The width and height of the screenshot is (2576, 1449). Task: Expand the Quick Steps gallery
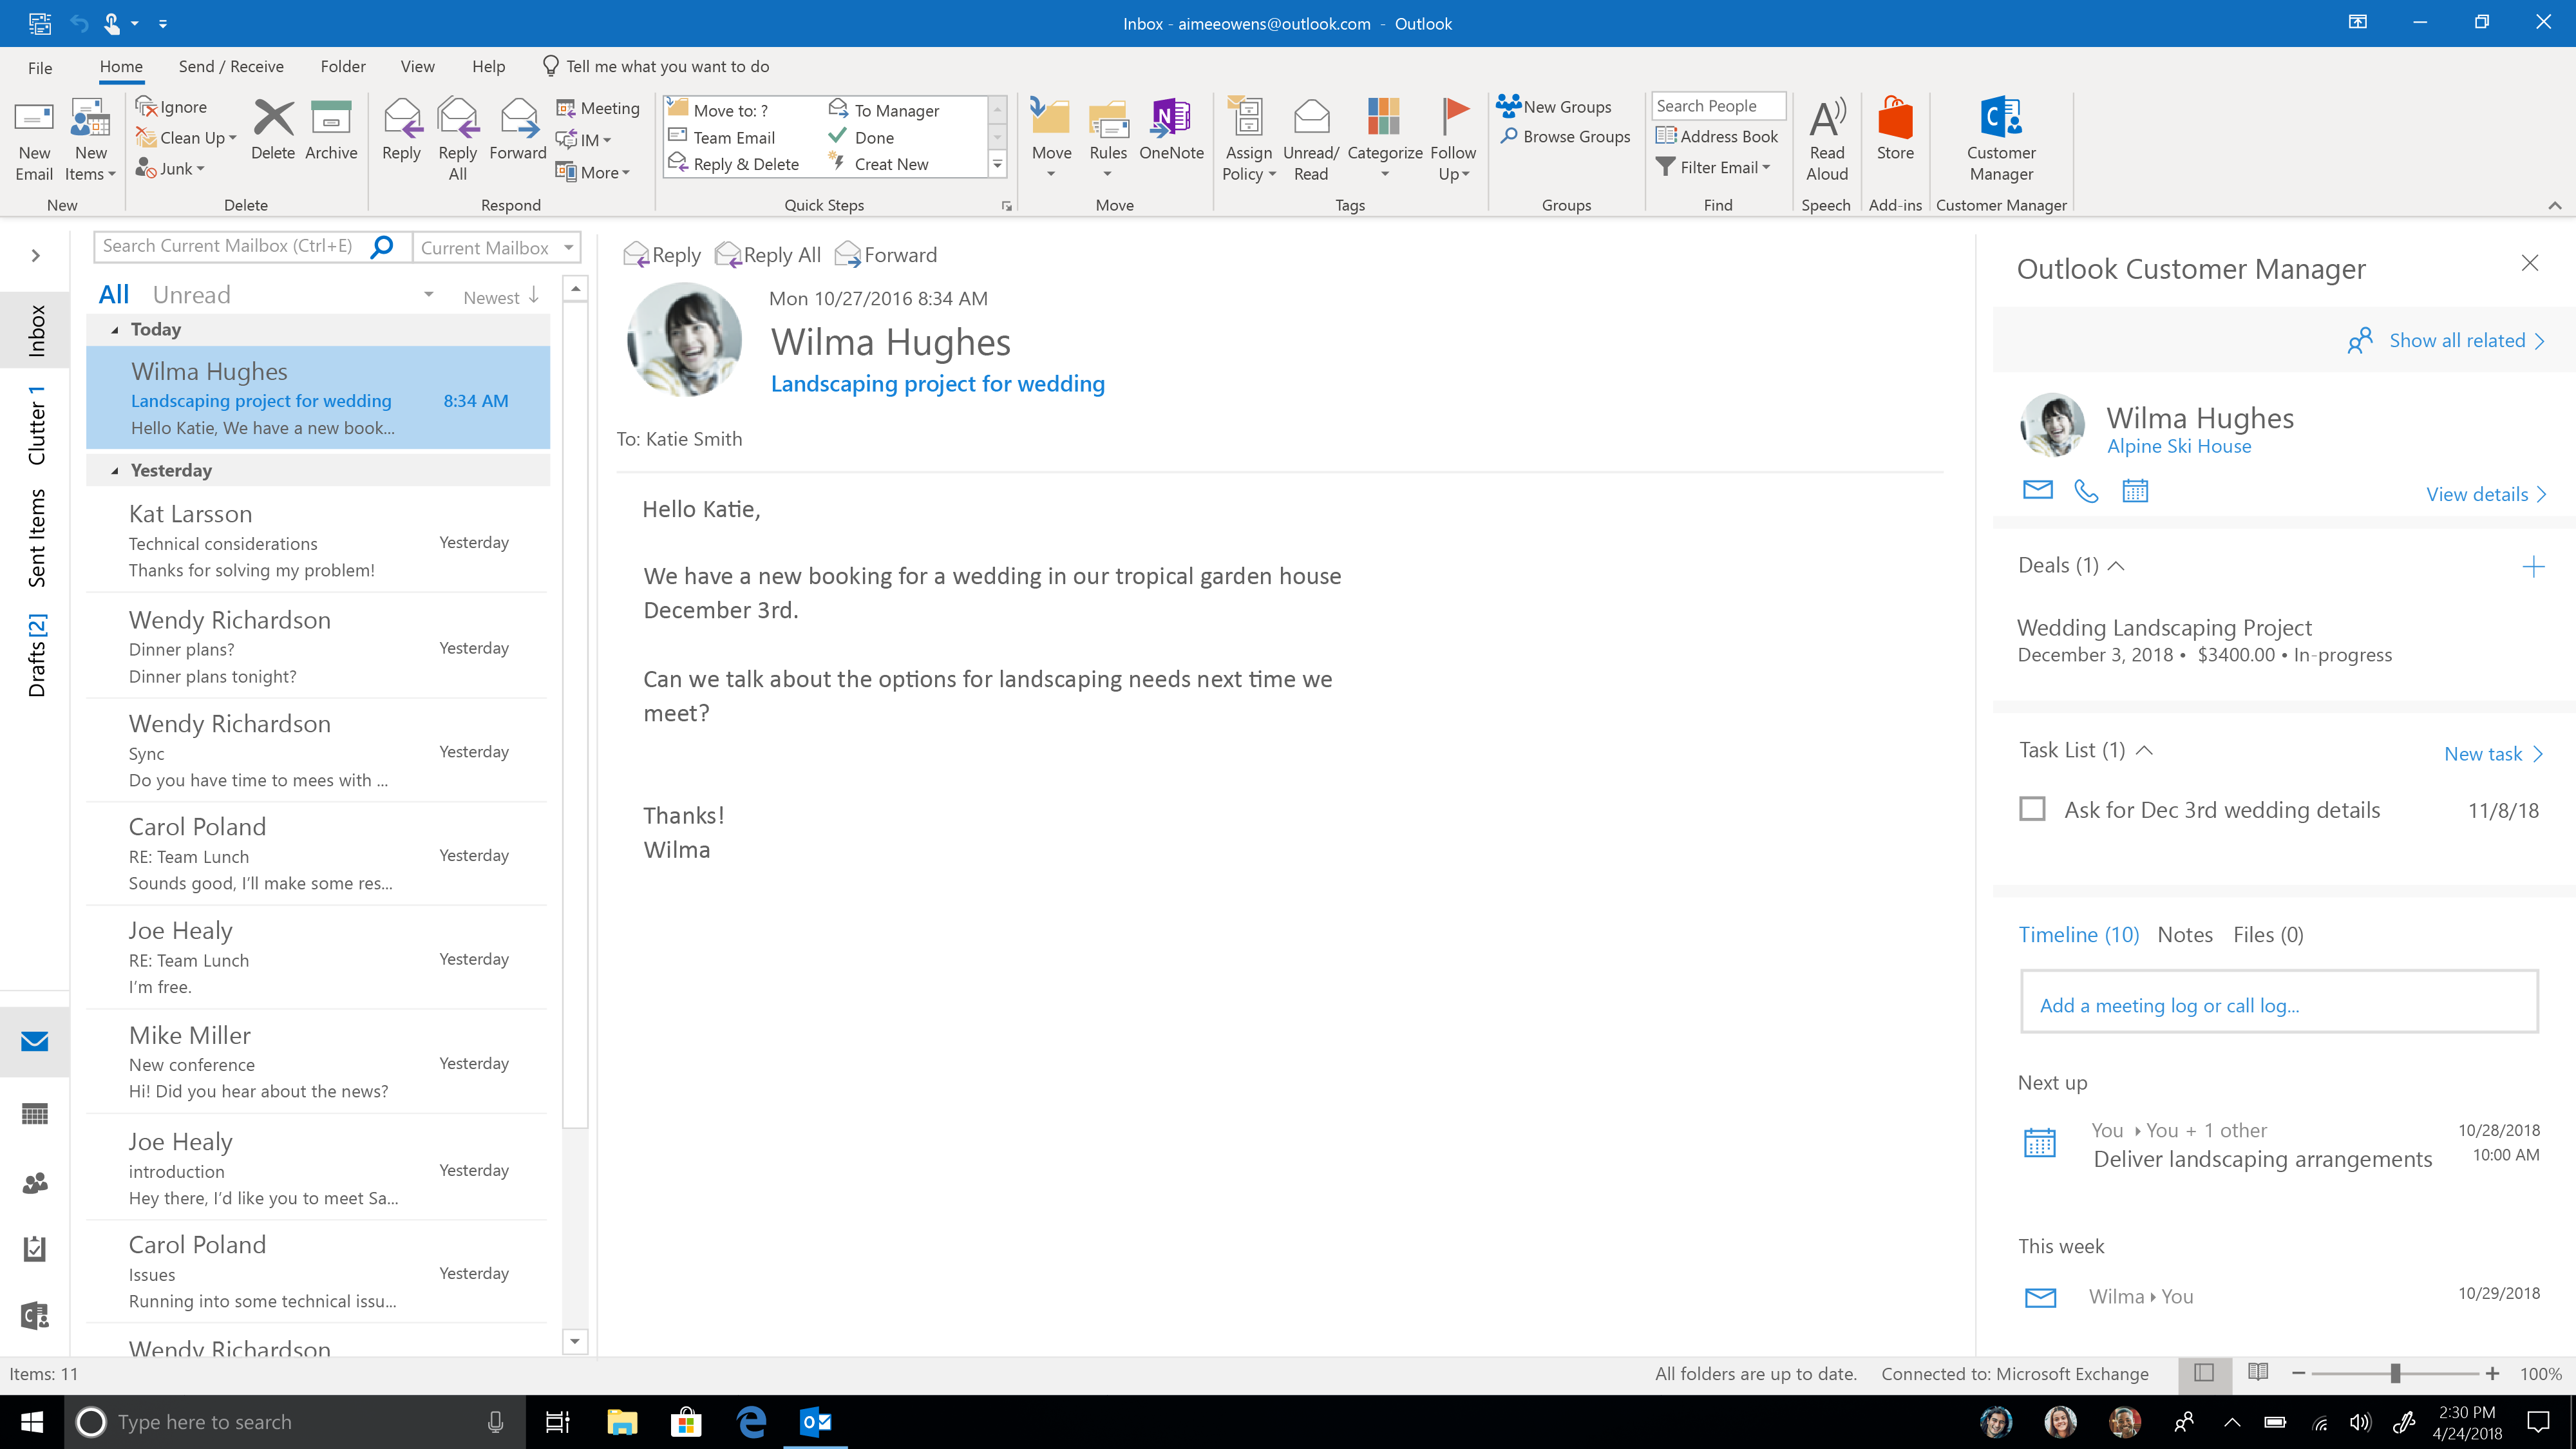997,164
